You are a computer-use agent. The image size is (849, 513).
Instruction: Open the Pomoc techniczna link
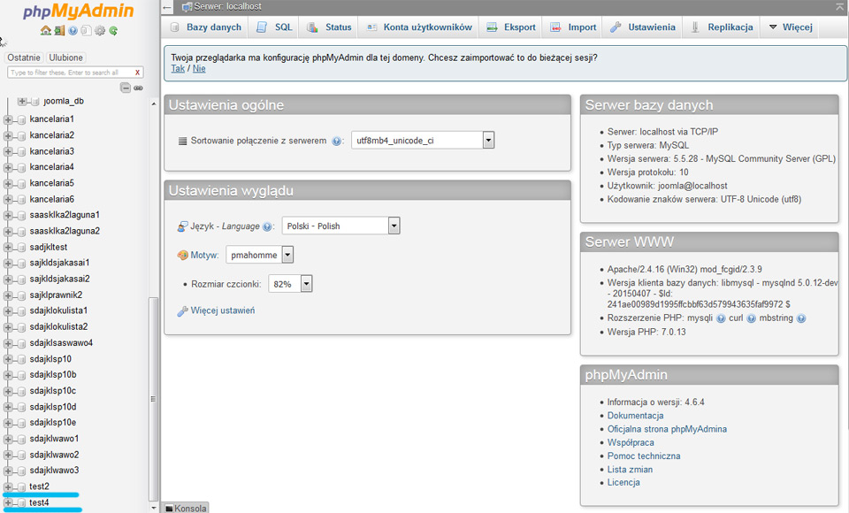pyautogui.click(x=644, y=456)
